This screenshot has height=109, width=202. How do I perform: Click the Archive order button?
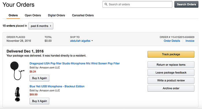171,88
